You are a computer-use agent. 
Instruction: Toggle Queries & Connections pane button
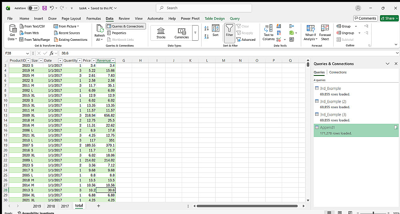point(126,26)
